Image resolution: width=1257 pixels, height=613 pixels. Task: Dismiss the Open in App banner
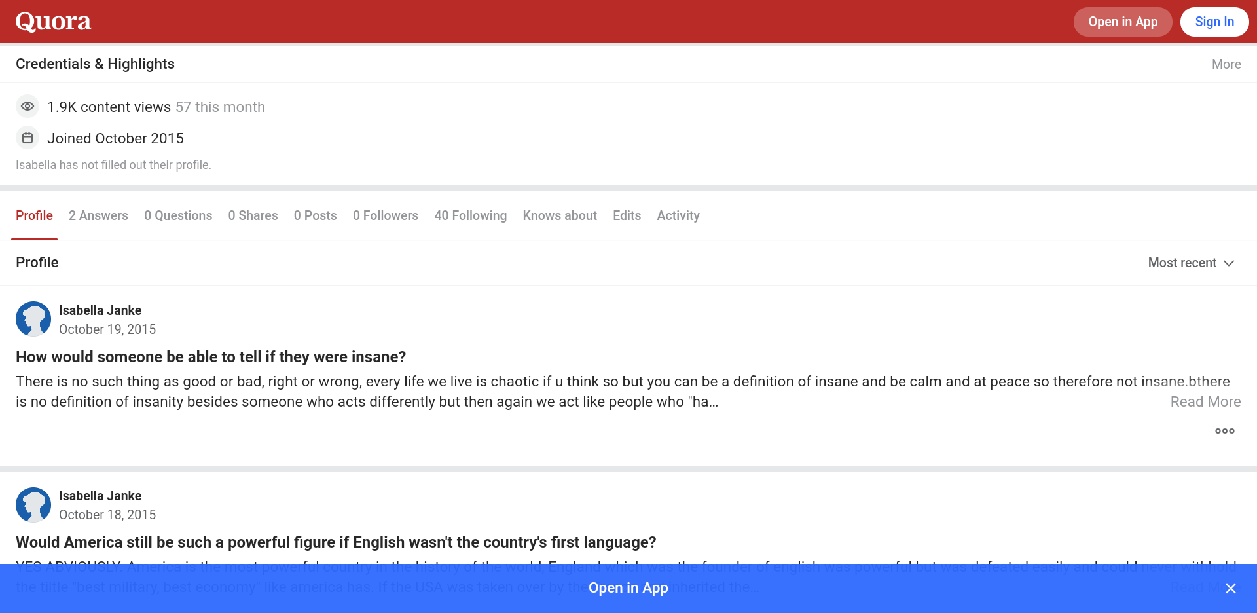[x=1231, y=588]
